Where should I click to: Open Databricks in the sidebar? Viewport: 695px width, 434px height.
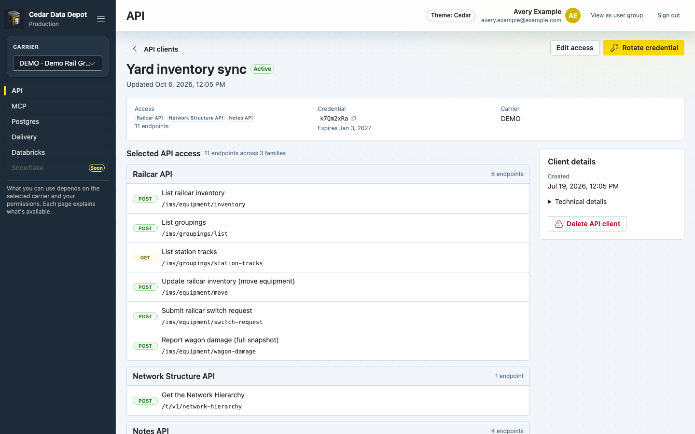point(57,152)
